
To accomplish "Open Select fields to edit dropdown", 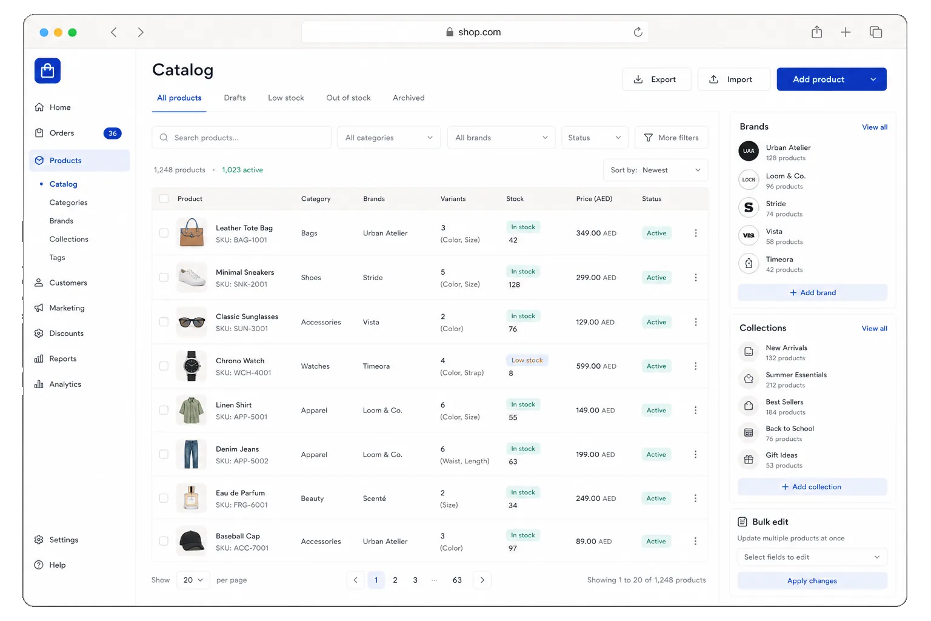I will [x=812, y=557].
